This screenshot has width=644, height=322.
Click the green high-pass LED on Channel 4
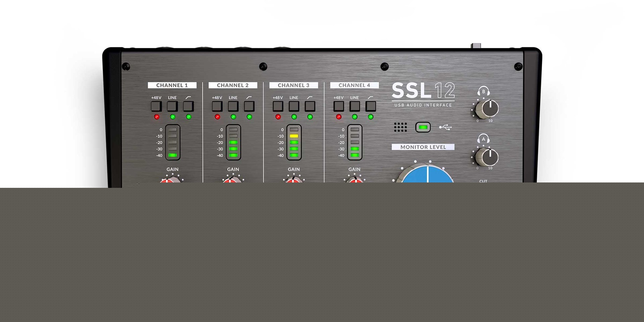371,117
